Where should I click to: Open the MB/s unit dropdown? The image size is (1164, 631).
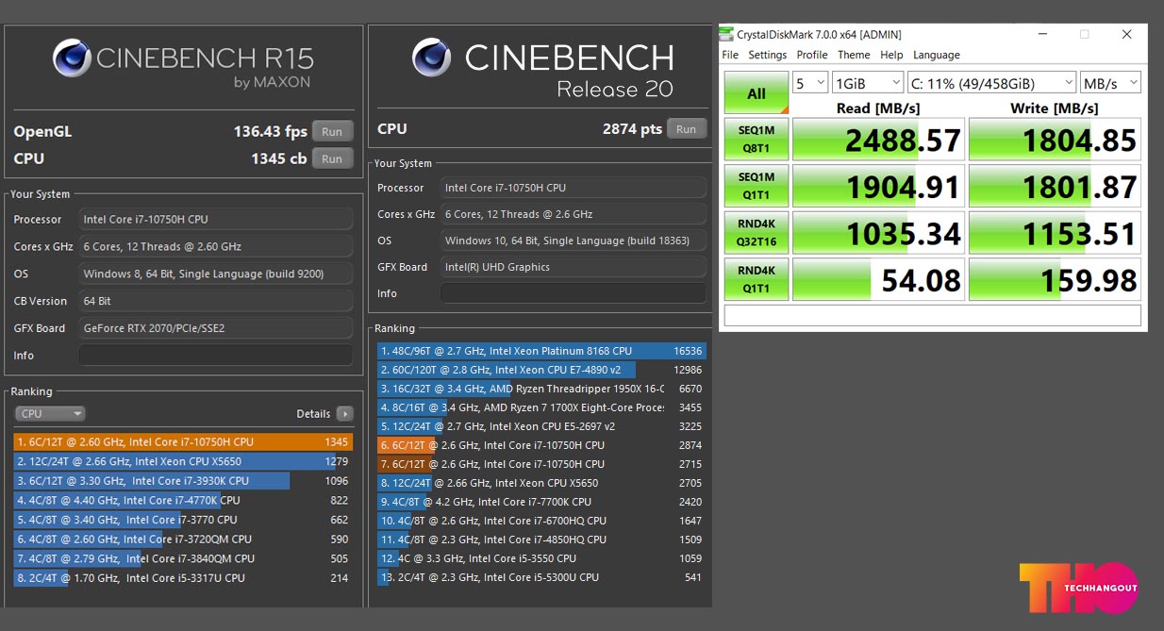[x=1111, y=83]
